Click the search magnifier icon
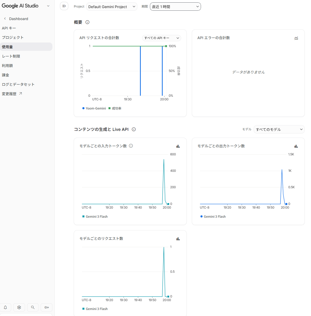Image resolution: width=311 pixels, height=316 pixels. pos(33,307)
